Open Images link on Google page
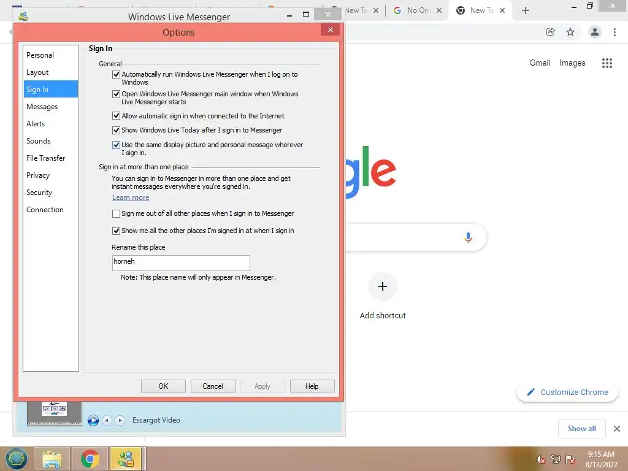Viewport: 628px width, 471px height. pyautogui.click(x=572, y=63)
